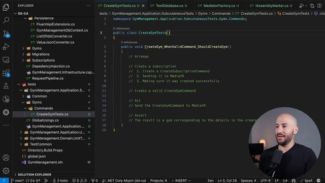
Task: Click the main branch in status bar
Action: [x=17, y=180]
